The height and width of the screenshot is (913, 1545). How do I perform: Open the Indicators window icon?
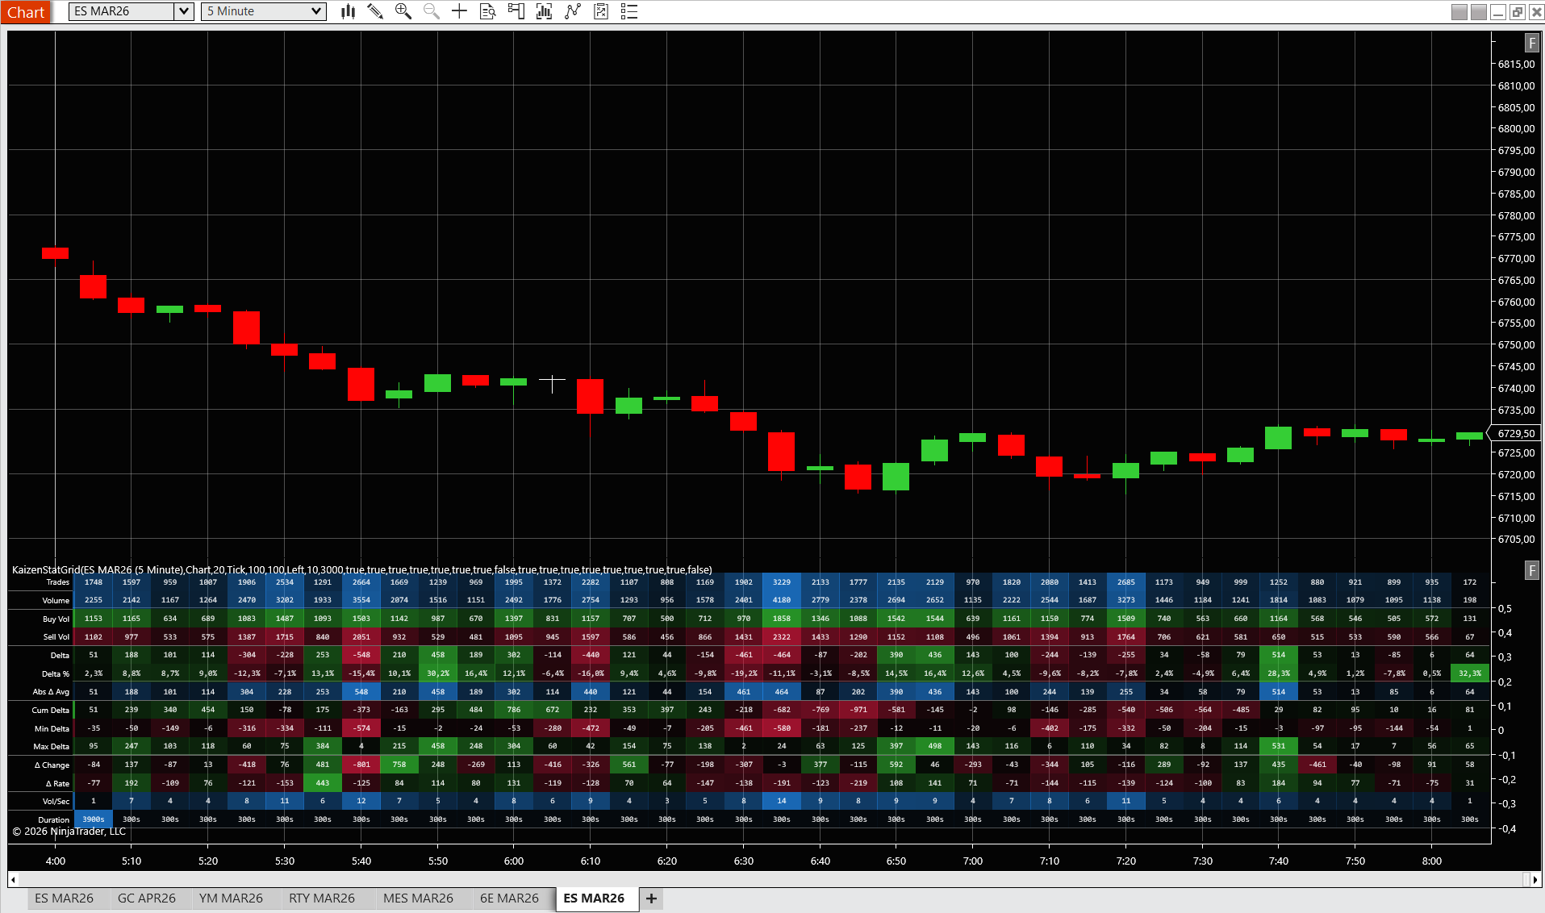pos(544,11)
